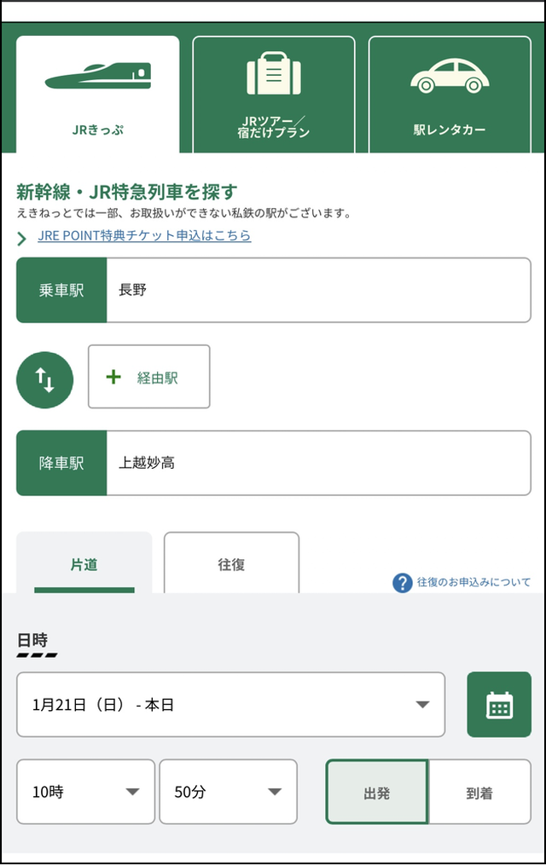Switch to the 片道 one-way tab
The image size is (546, 866).
coord(84,563)
